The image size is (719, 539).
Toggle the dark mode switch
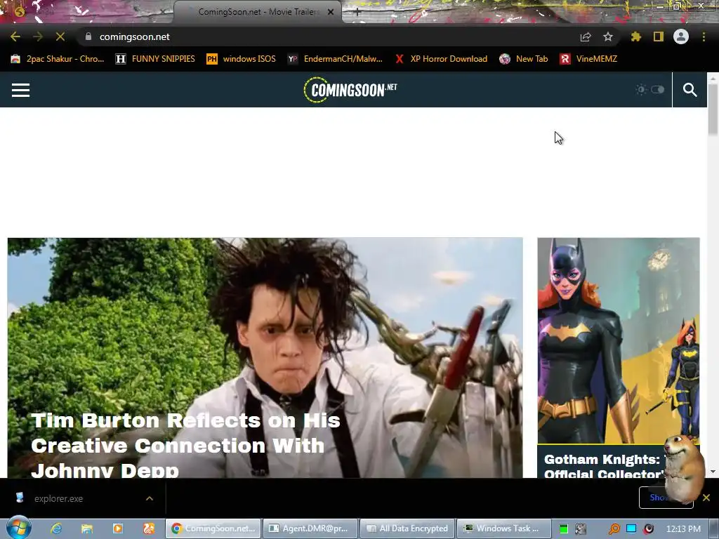[x=657, y=89]
